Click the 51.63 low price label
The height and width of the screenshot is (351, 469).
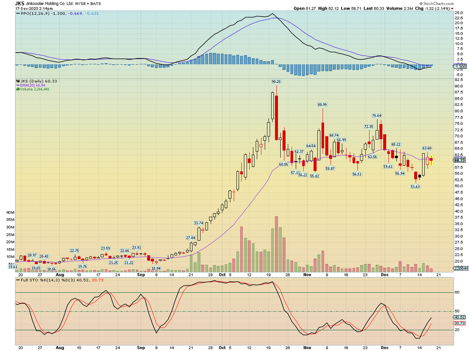(415, 187)
